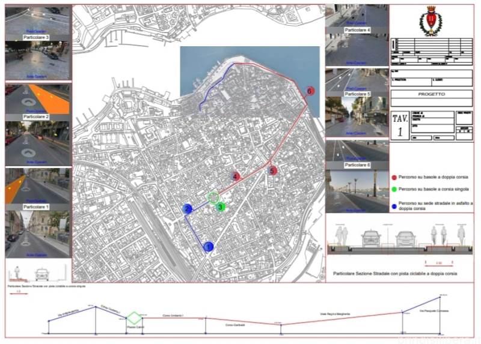Click the blue legend dot for asphalt route
Viewport: 481px width, 344px height.
click(393, 204)
